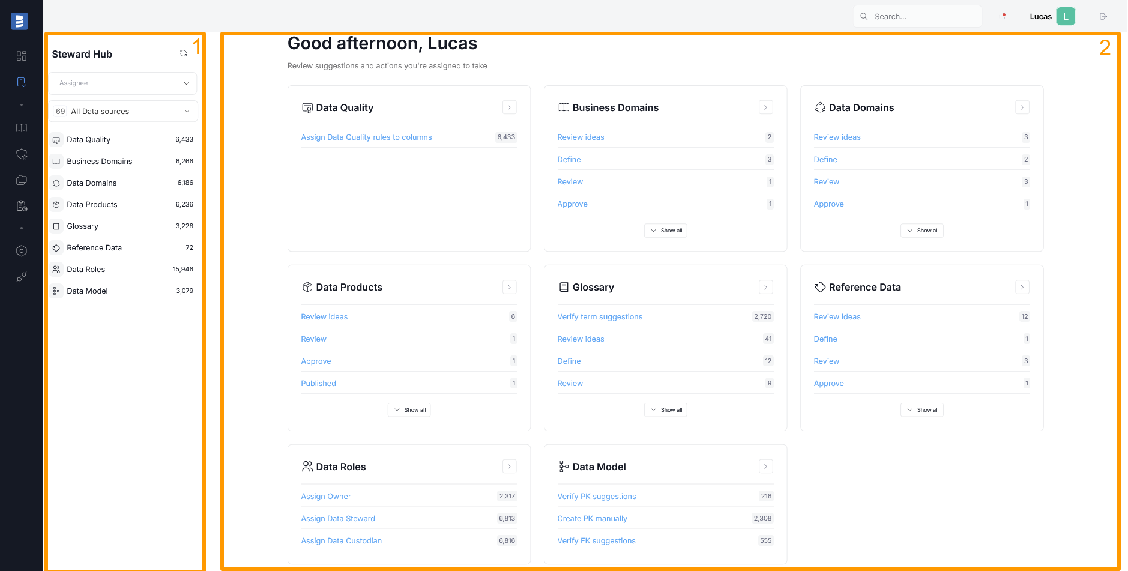Click the logout icon at top right
The width and height of the screenshot is (1128, 571).
(x=1103, y=16)
